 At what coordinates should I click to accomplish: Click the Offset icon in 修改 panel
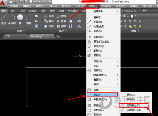(x=79, y=26)
